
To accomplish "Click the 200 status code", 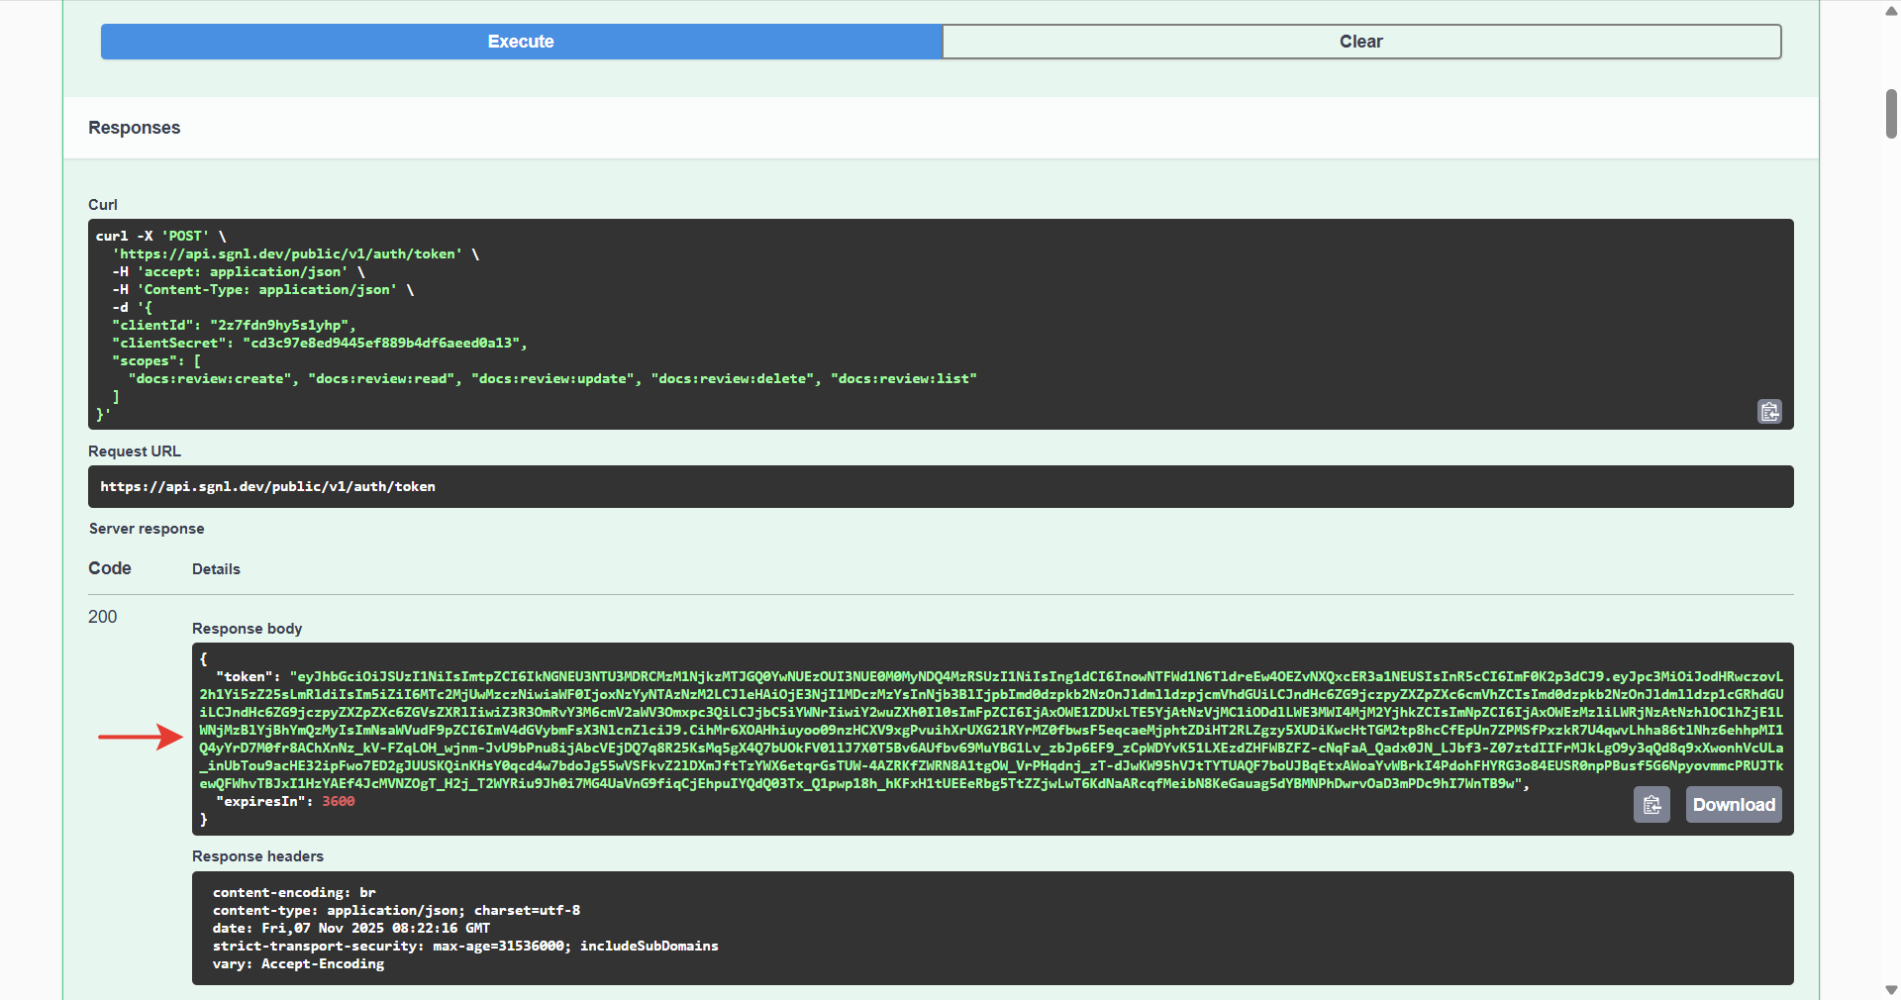I will coord(102,617).
